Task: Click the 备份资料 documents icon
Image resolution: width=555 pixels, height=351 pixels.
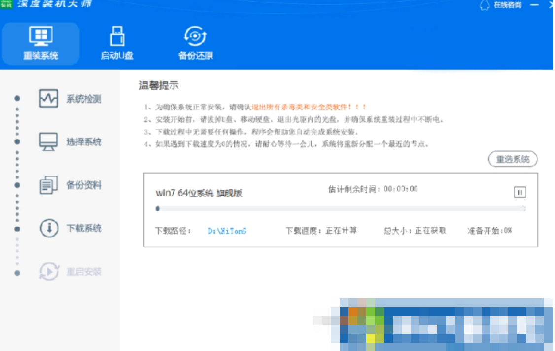Action: [48, 185]
